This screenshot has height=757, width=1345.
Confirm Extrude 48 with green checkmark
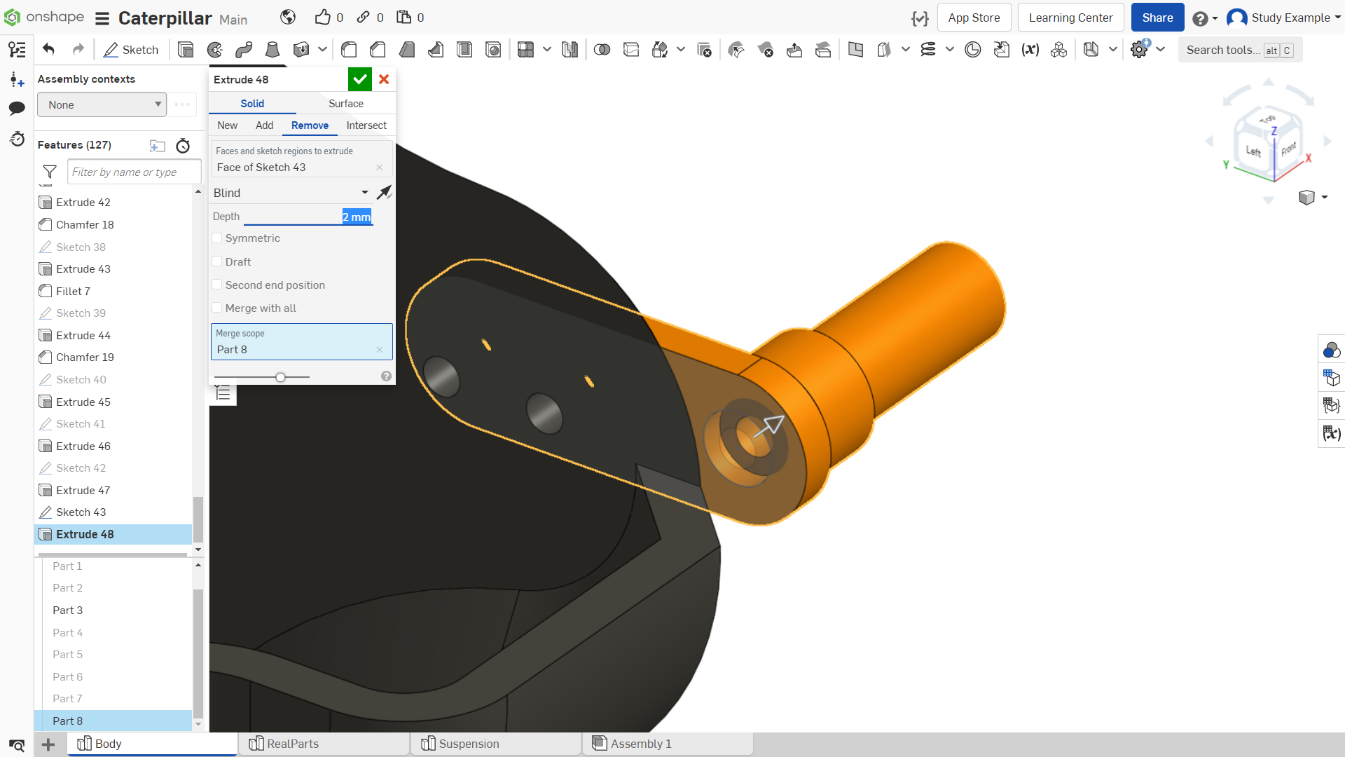pos(360,79)
